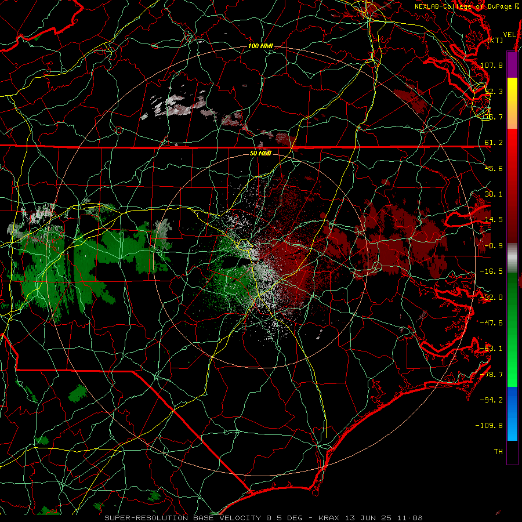Click the 100 NMI range ring label
The image size is (522, 522).
[x=260, y=46]
